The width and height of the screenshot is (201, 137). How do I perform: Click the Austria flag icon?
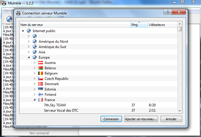(40, 63)
